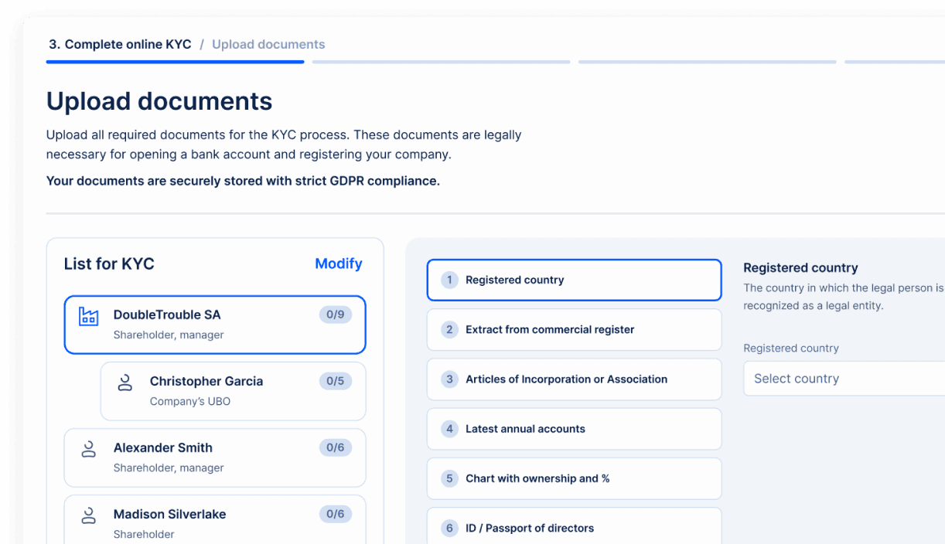The height and width of the screenshot is (544, 945).
Task: Click the 0/9 count badge for DoubleTrouble SA
Action: point(336,314)
